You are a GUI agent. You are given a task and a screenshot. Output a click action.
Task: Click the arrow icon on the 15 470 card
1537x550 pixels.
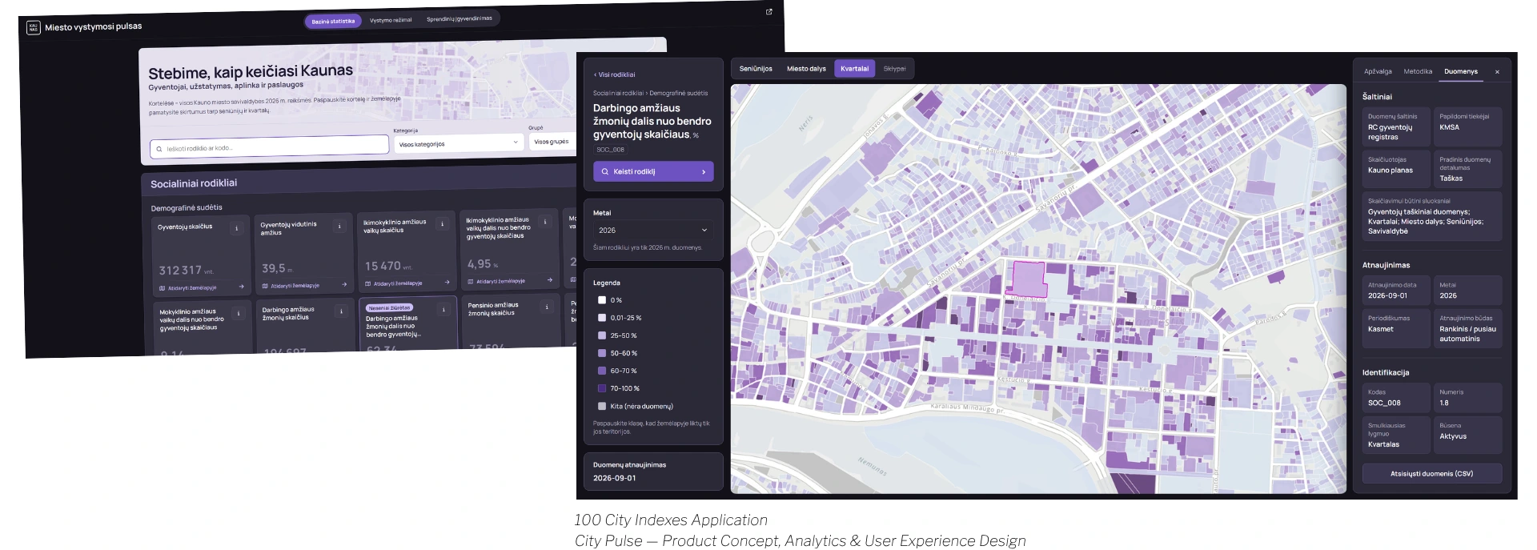tap(447, 282)
